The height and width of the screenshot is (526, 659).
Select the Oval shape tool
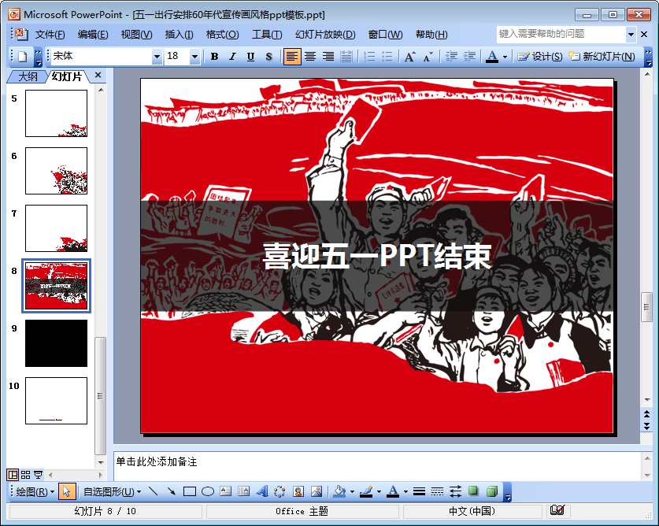[208, 491]
